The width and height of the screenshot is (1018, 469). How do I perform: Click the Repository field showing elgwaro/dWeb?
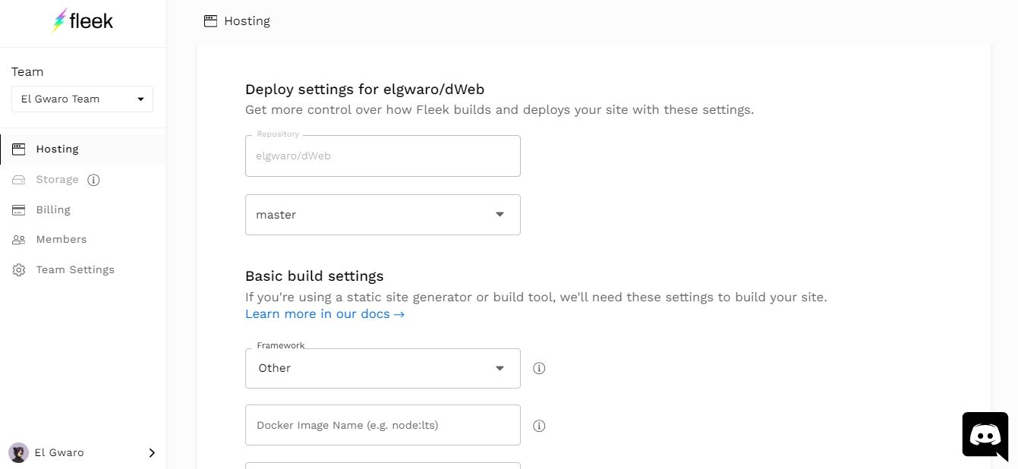click(x=382, y=156)
